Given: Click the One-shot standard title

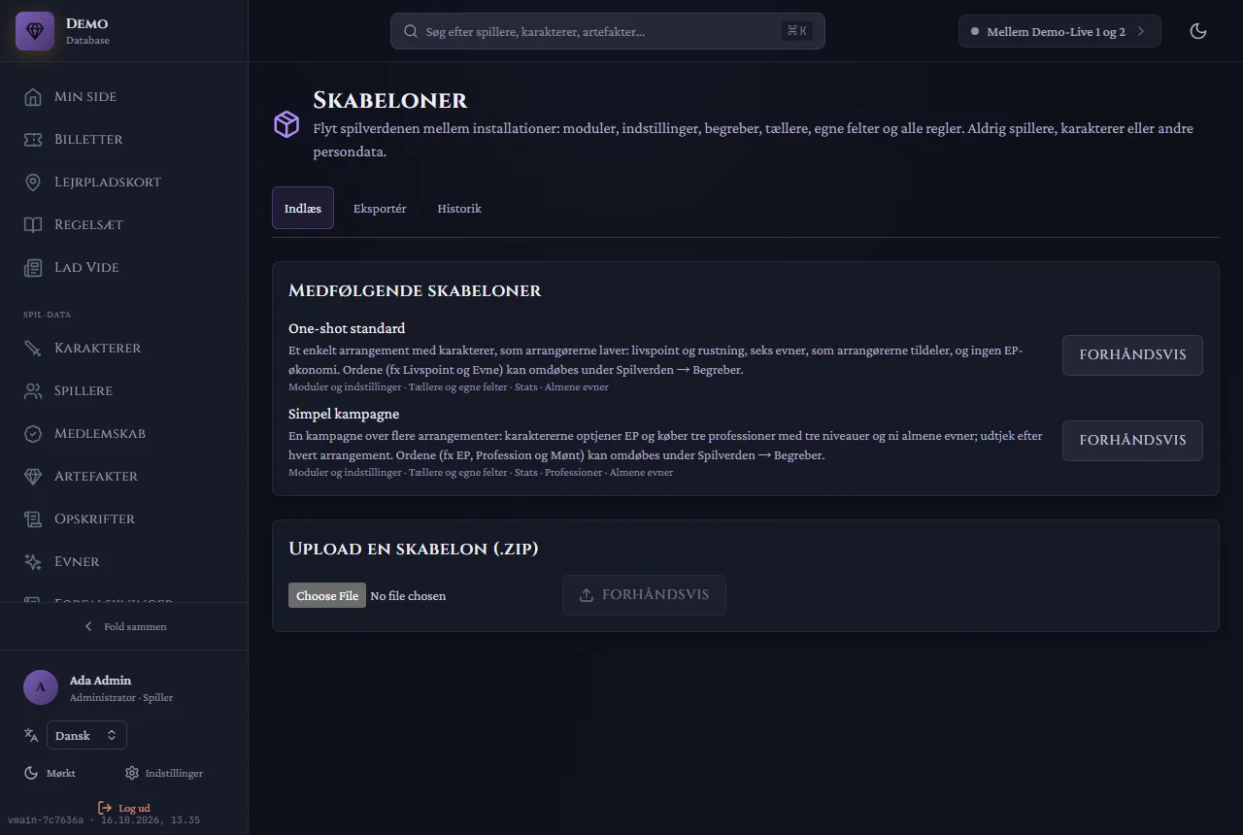Looking at the screenshot, I should (347, 328).
